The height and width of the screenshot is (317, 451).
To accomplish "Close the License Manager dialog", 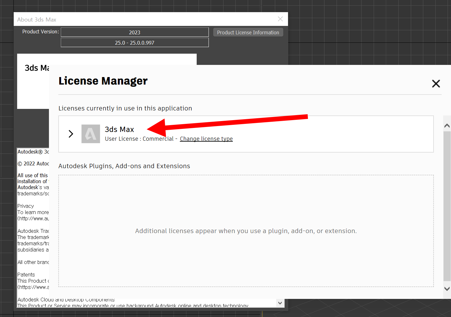I will click(x=436, y=83).
